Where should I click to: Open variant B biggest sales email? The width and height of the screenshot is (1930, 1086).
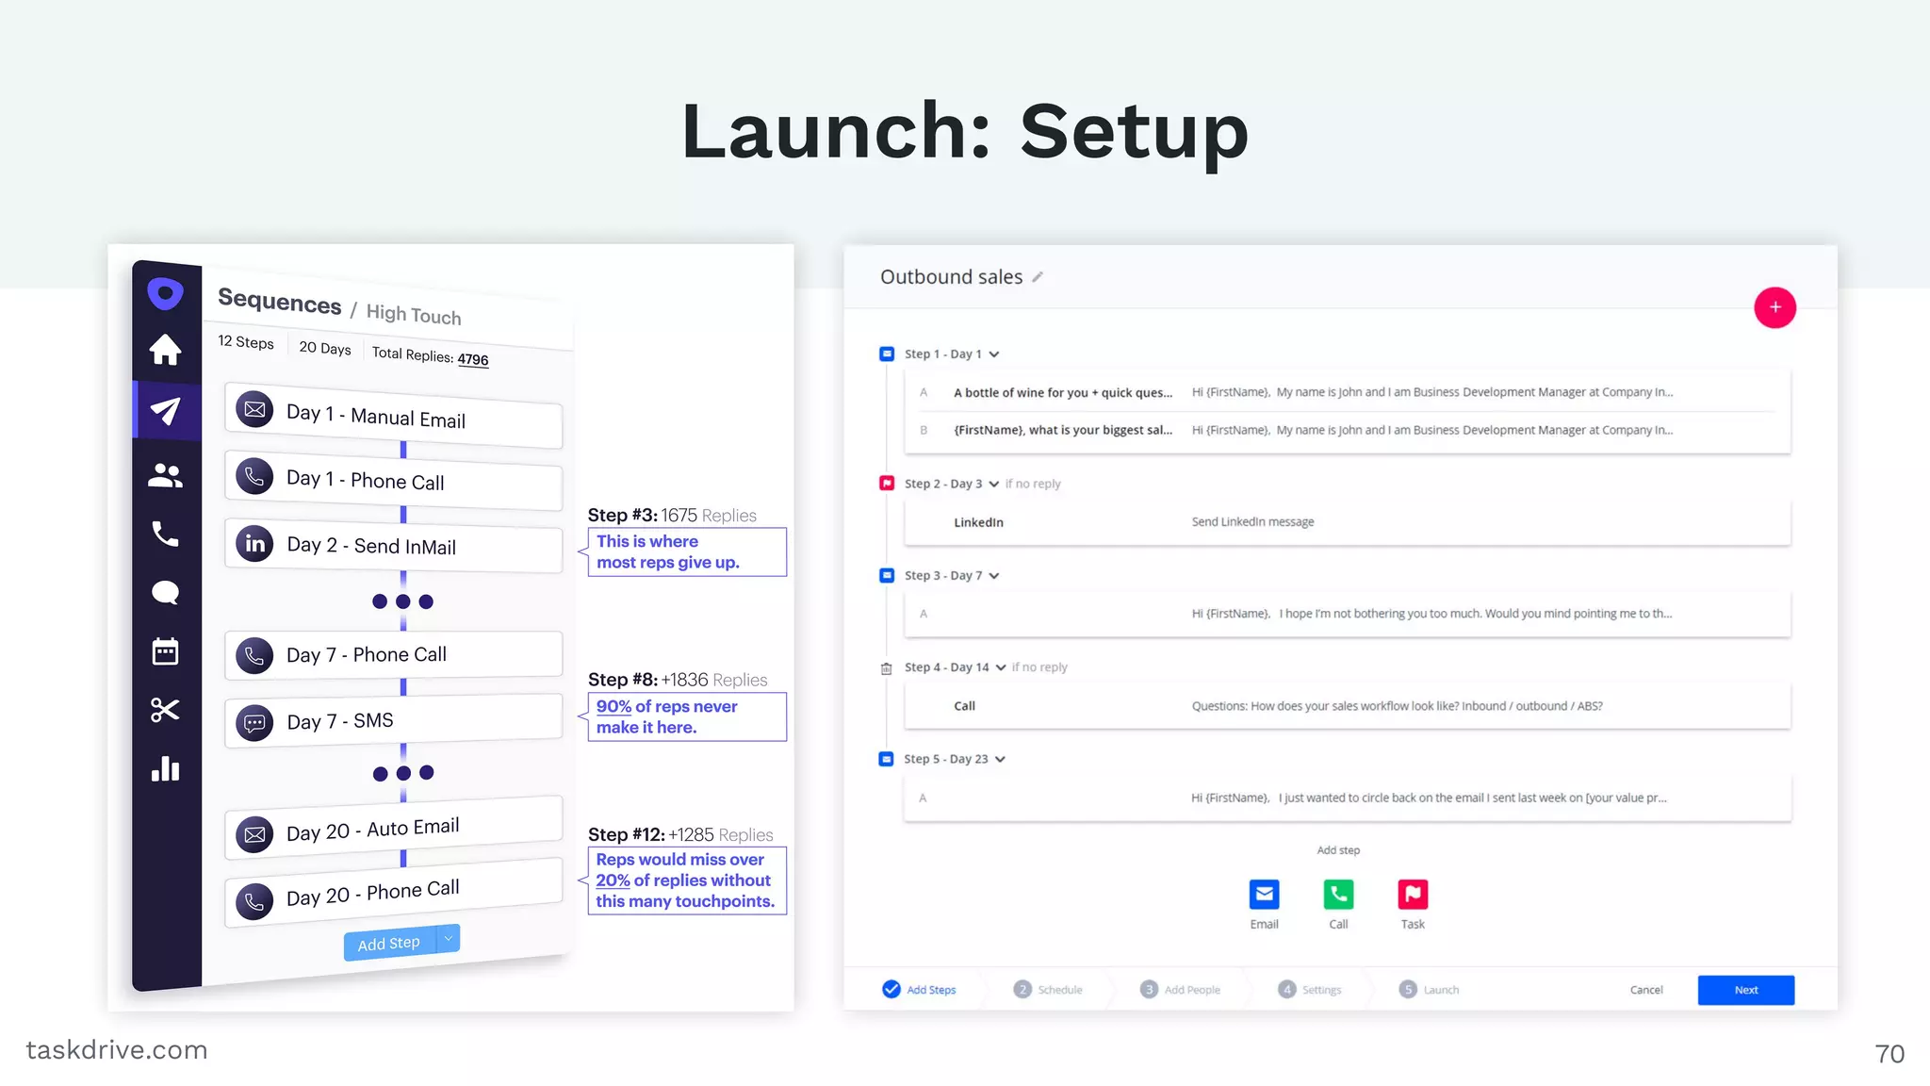pos(1348,430)
